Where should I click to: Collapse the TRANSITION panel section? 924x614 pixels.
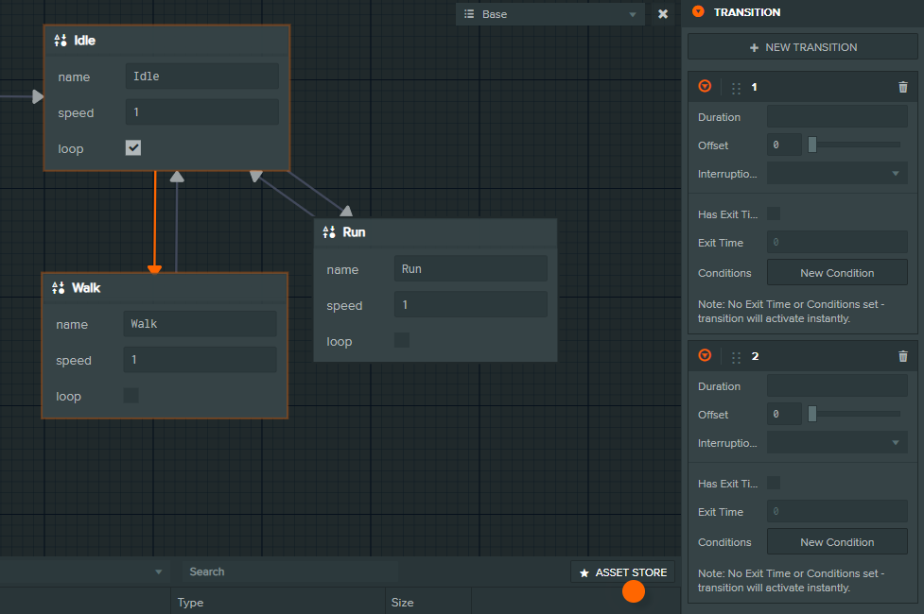(698, 12)
